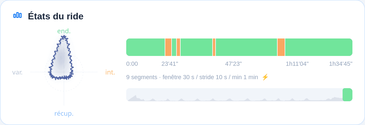Click the bar chart icon beside États du ride
365x125 pixels.
pyautogui.click(x=17, y=15)
